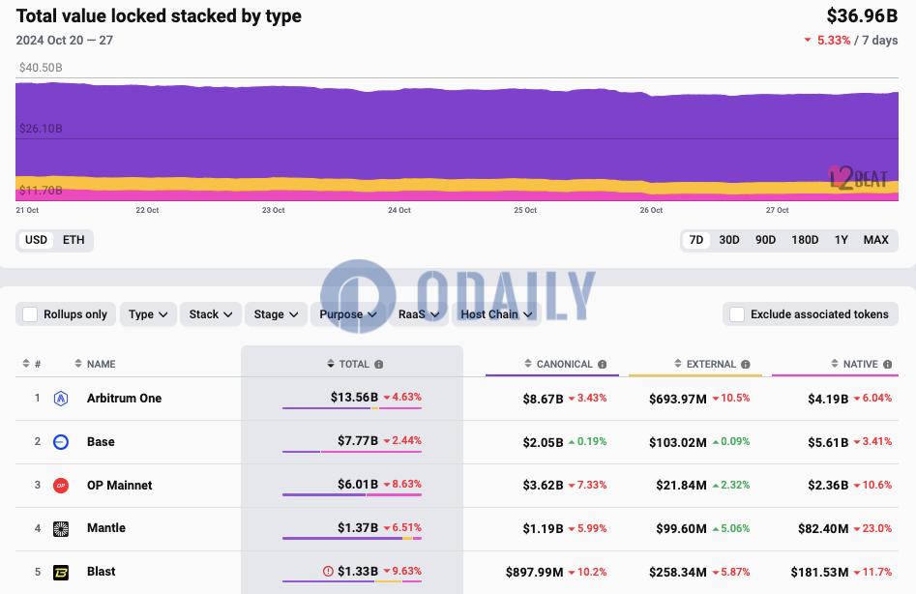Screen dimensions: 916x594
Task: Click Base total value $7.77B
Action: click(x=358, y=441)
